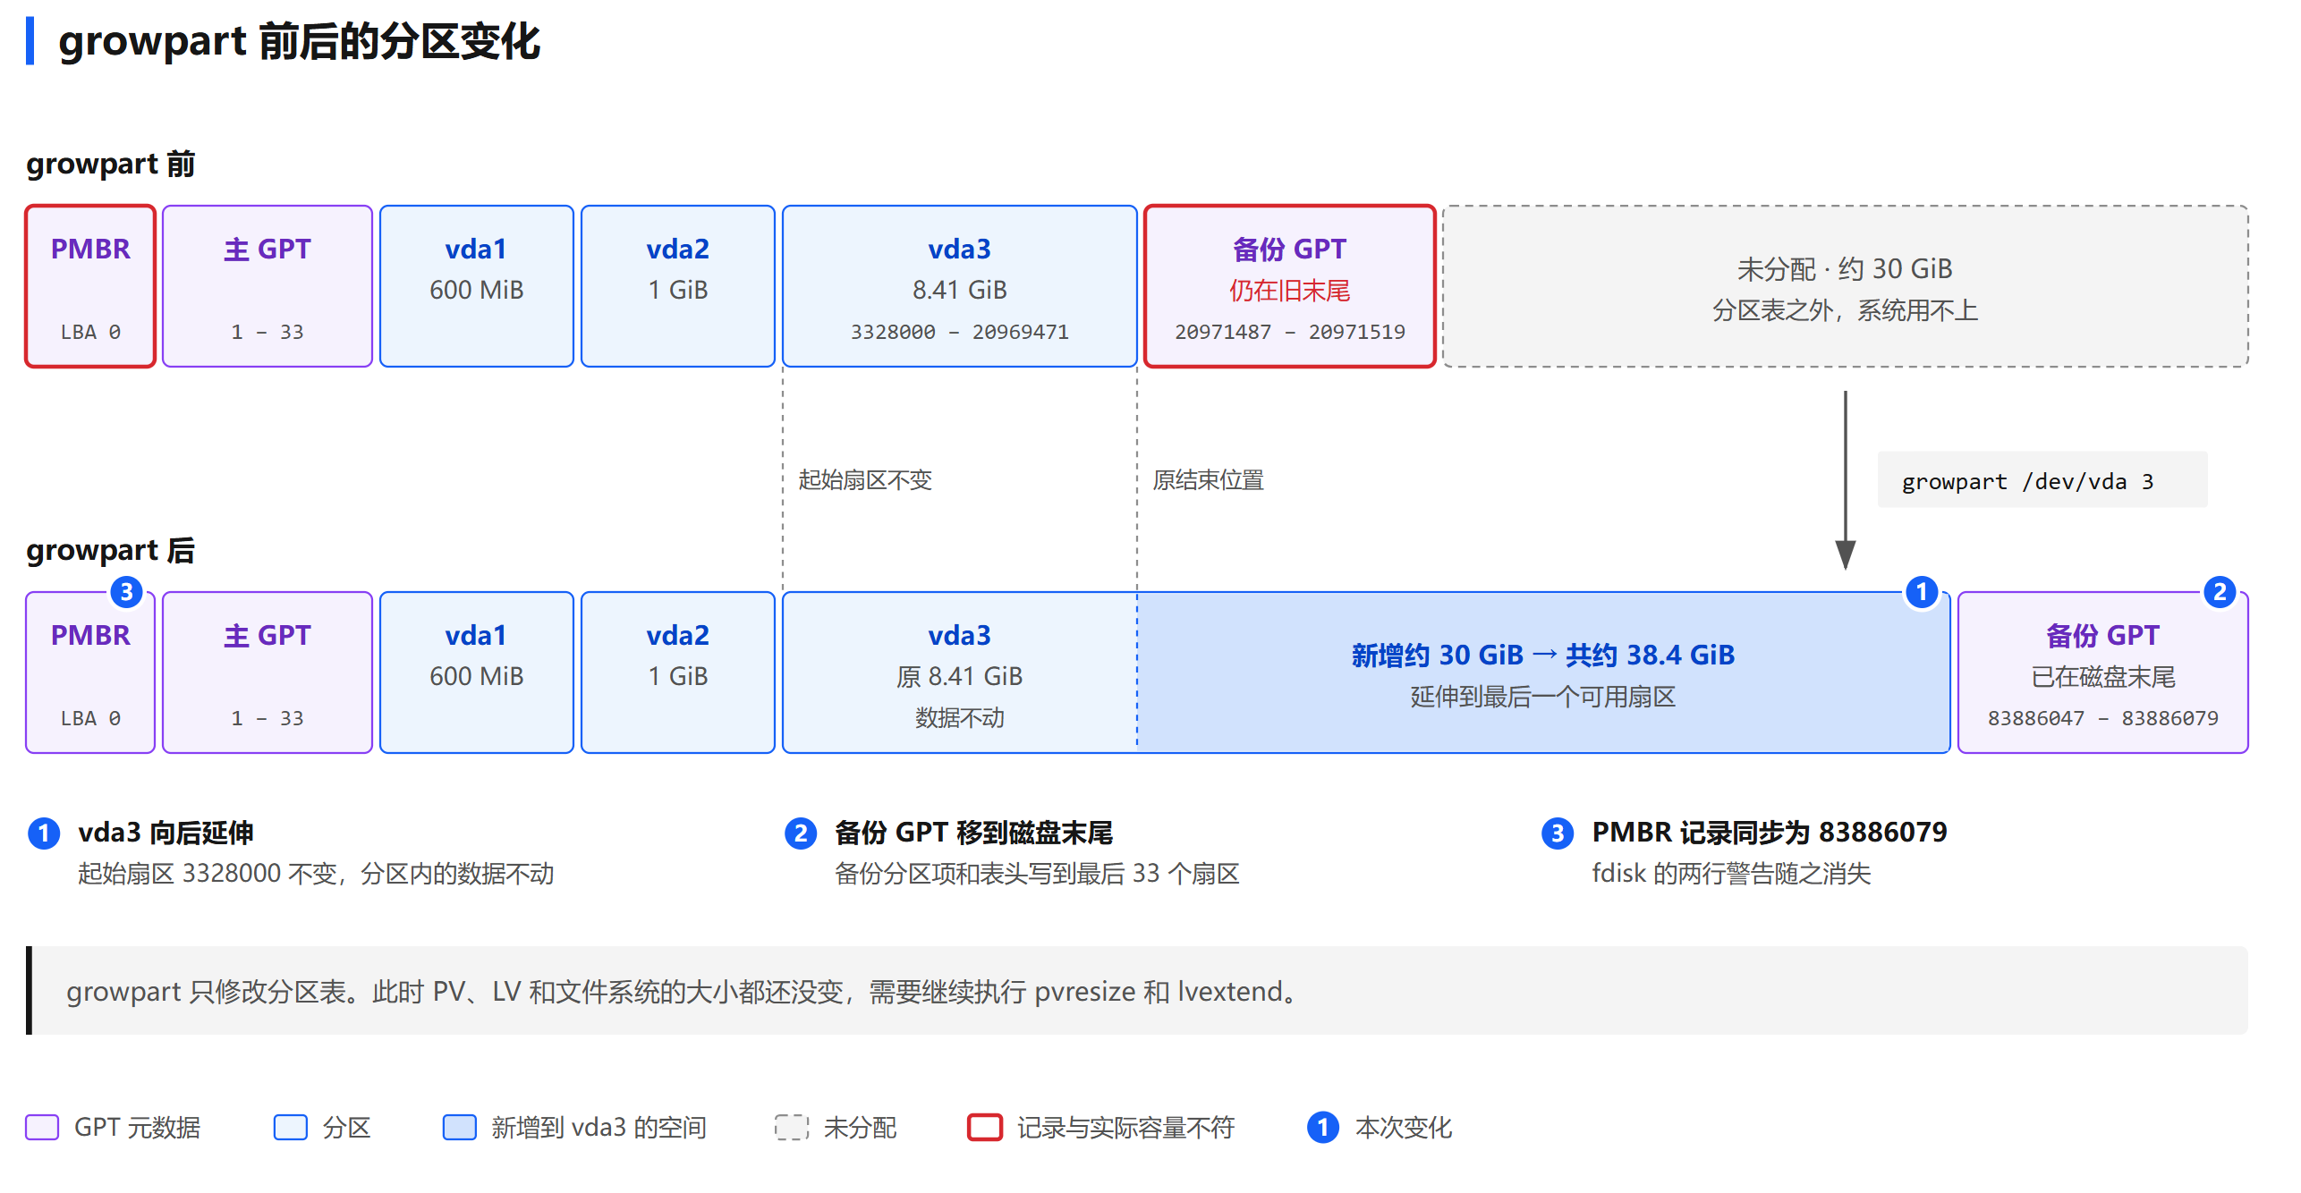Select vda1 600 MiB box in growpart 后 row

click(477, 673)
